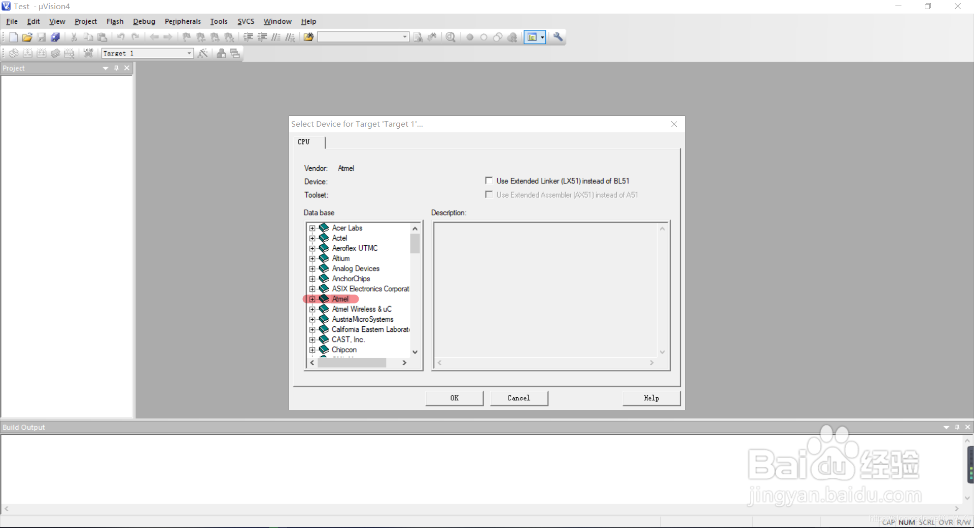Select Atmel Wireless & uC entry
Viewport: 974px width, 528px height.
(x=362, y=309)
